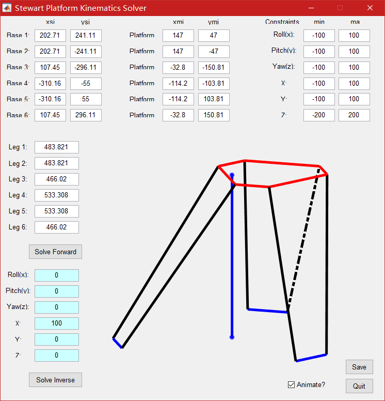Click the MATLAB icon in title bar

click(7, 8)
